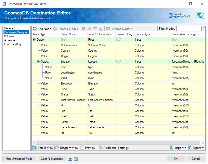
Task: Select Document Designer in sidebar
Action: [16, 32]
